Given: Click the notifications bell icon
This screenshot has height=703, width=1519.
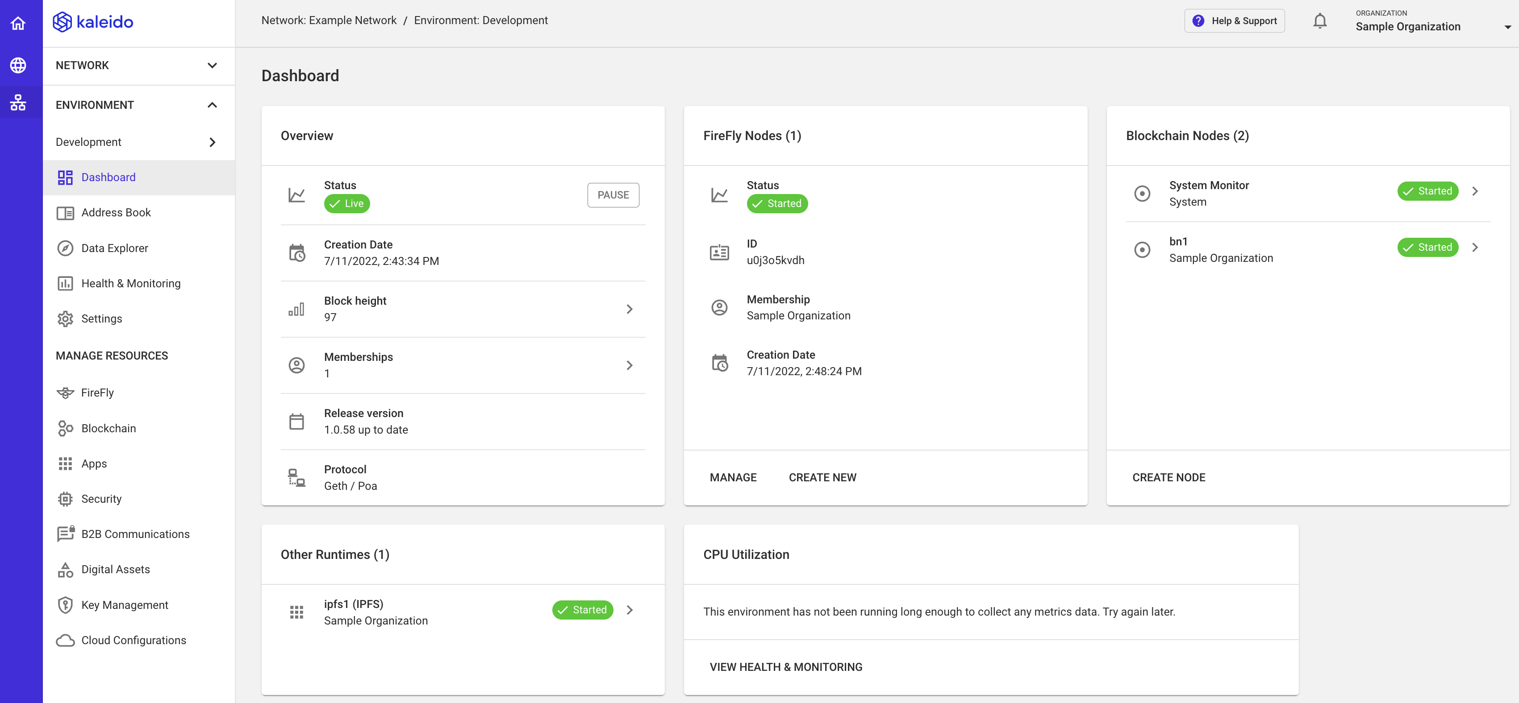Looking at the screenshot, I should tap(1320, 21).
